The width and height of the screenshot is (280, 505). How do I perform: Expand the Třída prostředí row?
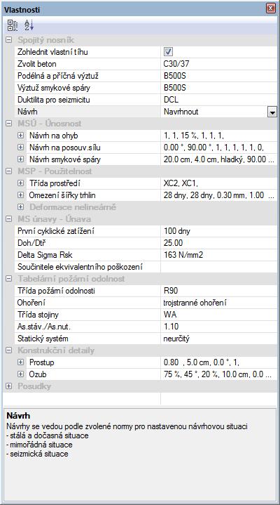tap(20, 183)
